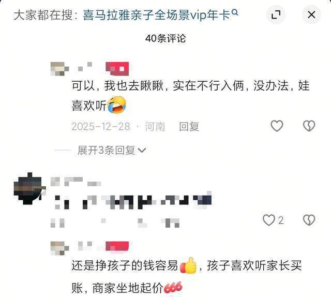Viewport: 331px width, 297px height.
Task: Dislike the blurred second comment
Action: pyautogui.click(x=309, y=220)
